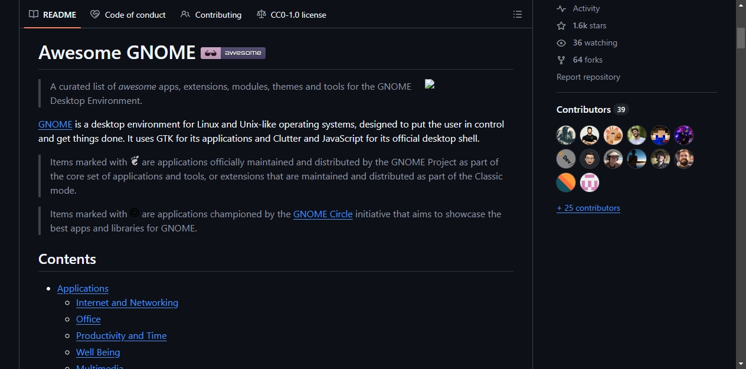Open last avatar in middle contributor row
This screenshot has width=746, height=369.
[684, 159]
